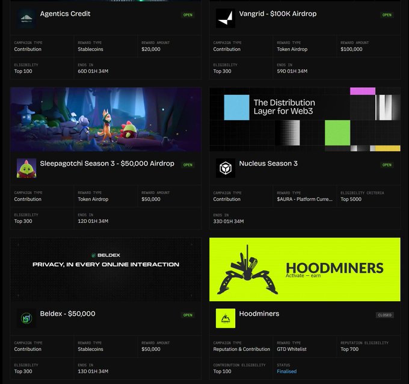Click the OPEN badge on Agentics Credit

click(x=188, y=15)
